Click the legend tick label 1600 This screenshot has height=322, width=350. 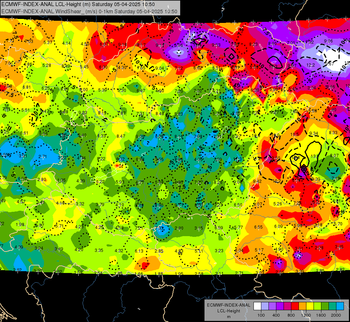321,315
